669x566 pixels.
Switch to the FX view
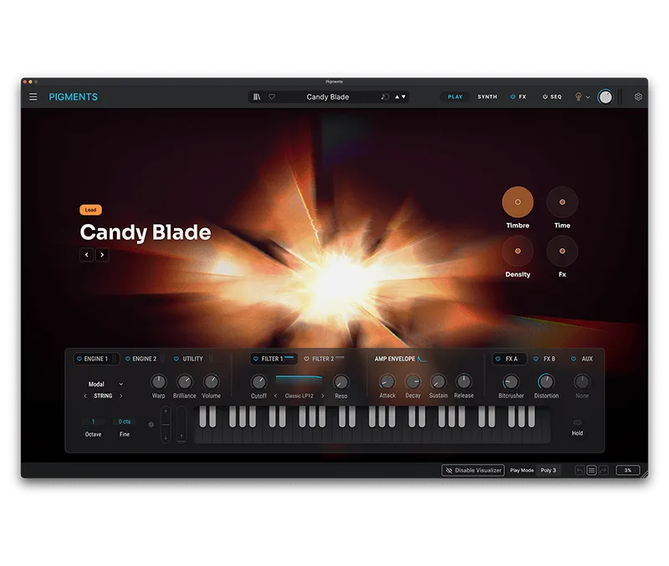522,97
